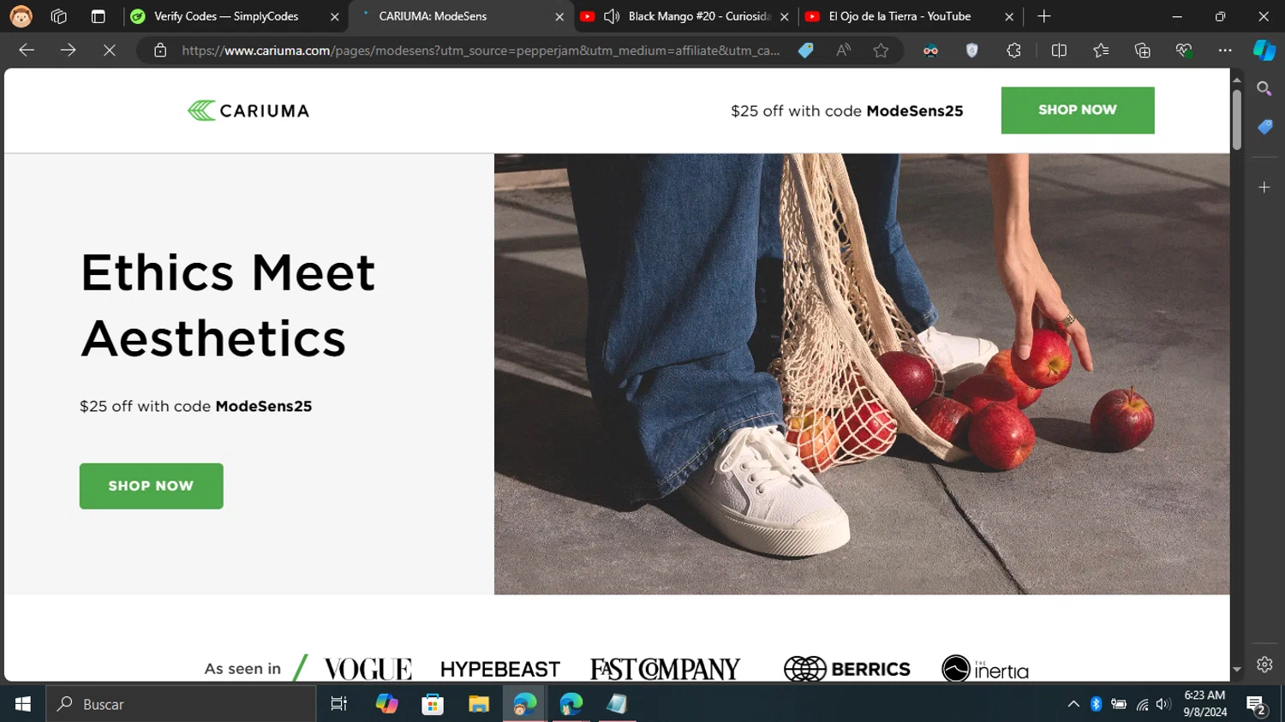Click the page vertical scrollbar thumb
This screenshot has width=1285, height=722.
click(x=1236, y=120)
